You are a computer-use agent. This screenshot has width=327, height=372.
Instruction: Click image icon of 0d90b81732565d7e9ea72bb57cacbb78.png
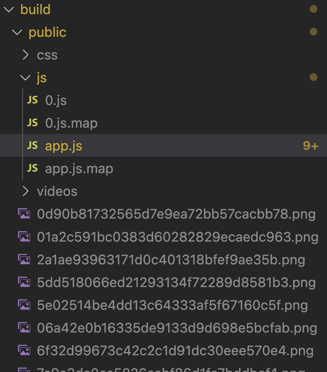coord(24,214)
